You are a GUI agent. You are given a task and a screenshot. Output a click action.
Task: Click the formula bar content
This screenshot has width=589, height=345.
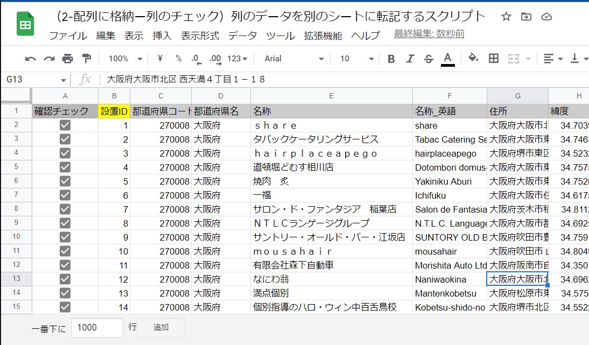click(186, 79)
